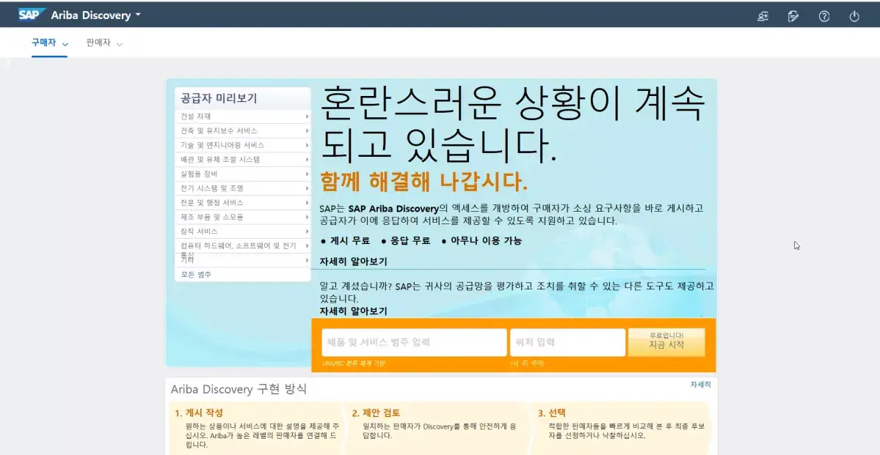Click the Ariba Discovery 구현 방식 heading

point(239,389)
